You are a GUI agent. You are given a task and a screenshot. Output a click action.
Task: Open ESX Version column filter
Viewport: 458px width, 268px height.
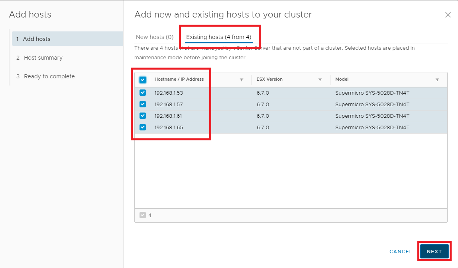(320, 80)
